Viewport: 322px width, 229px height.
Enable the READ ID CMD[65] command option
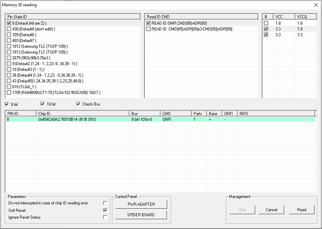click(149, 29)
